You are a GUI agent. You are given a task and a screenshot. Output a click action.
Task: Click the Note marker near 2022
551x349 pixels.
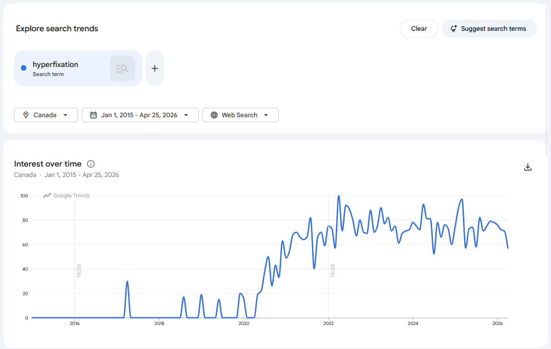(332, 270)
